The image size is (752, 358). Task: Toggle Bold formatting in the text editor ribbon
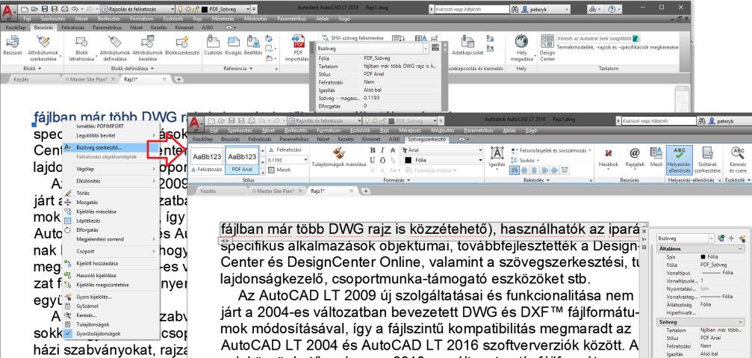point(373,150)
